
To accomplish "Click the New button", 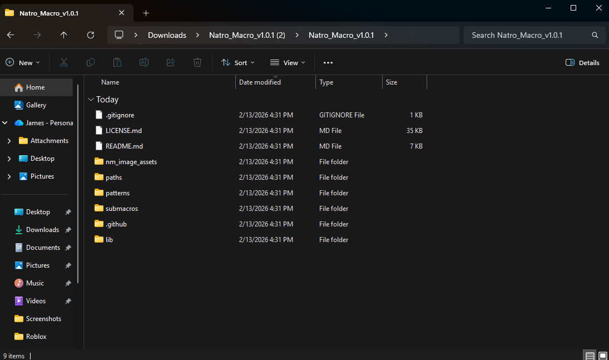I will click(23, 63).
